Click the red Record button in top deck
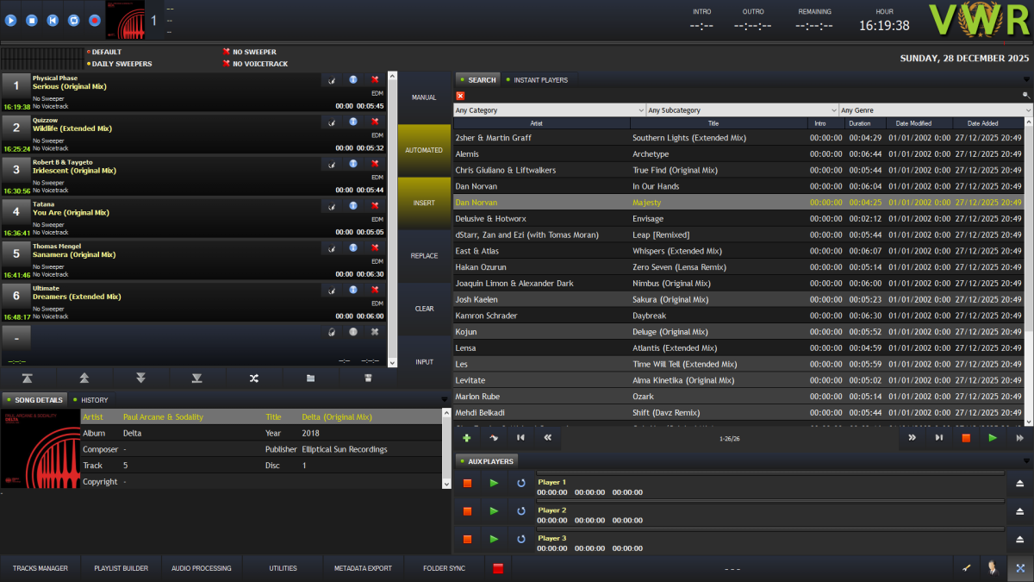This screenshot has width=1034, height=582. [x=95, y=20]
